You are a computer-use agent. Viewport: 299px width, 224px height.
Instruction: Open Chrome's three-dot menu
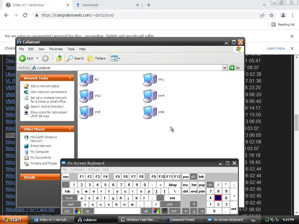coord(293,15)
